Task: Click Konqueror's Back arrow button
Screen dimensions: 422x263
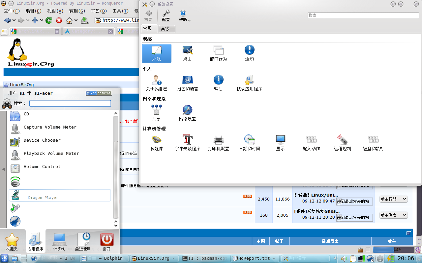Action: point(8,20)
